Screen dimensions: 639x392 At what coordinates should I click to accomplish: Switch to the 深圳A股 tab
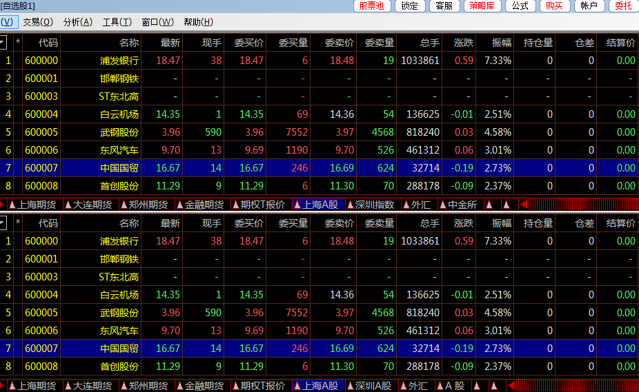pos(369,385)
